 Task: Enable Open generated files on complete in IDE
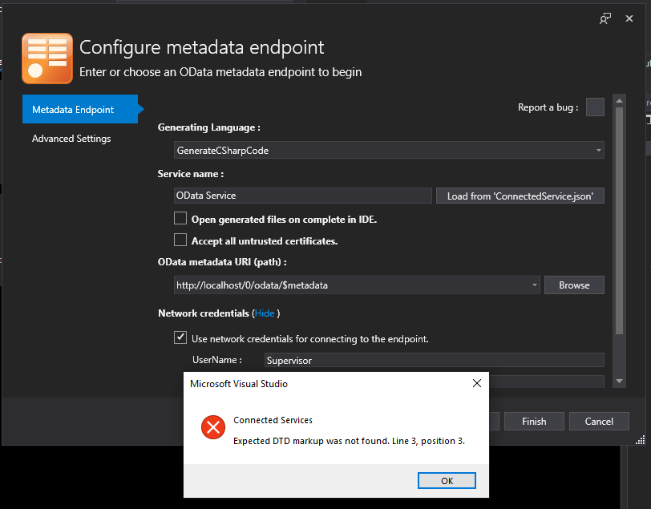pyautogui.click(x=180, y=218)
